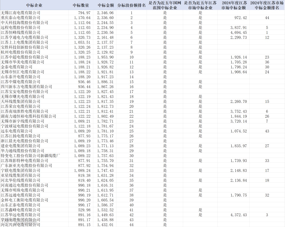Click the cell 江苏华远电缆有限公司
The width and height of the screenshot is (285, 227).
(x=21, y=215)
